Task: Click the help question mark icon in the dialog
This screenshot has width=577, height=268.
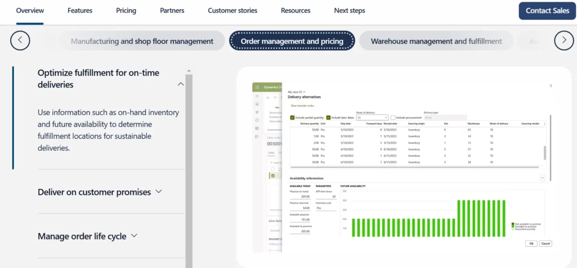Action: [551, 87]
